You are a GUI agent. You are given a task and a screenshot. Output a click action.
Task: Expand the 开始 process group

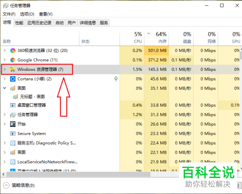click(x=4, y=124)
